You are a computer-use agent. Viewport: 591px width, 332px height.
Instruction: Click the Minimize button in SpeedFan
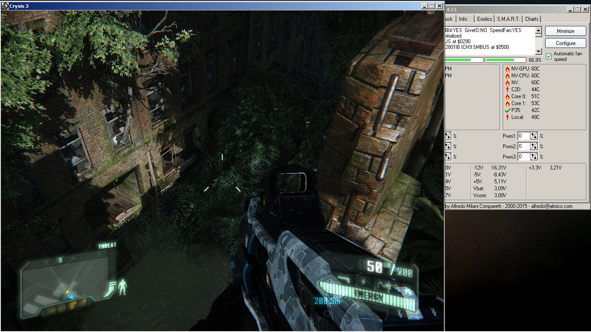[565, 31]
